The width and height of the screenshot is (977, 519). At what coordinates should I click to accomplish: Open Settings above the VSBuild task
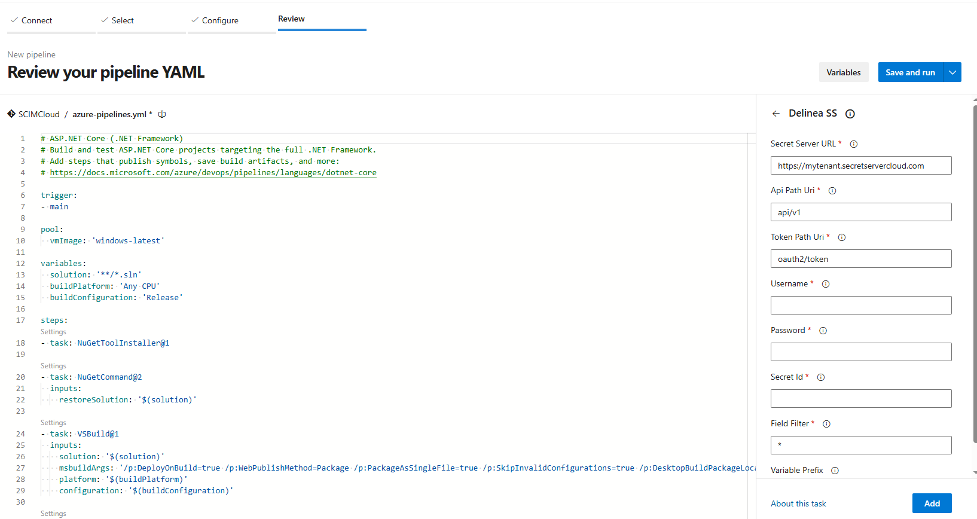[53, 423]
